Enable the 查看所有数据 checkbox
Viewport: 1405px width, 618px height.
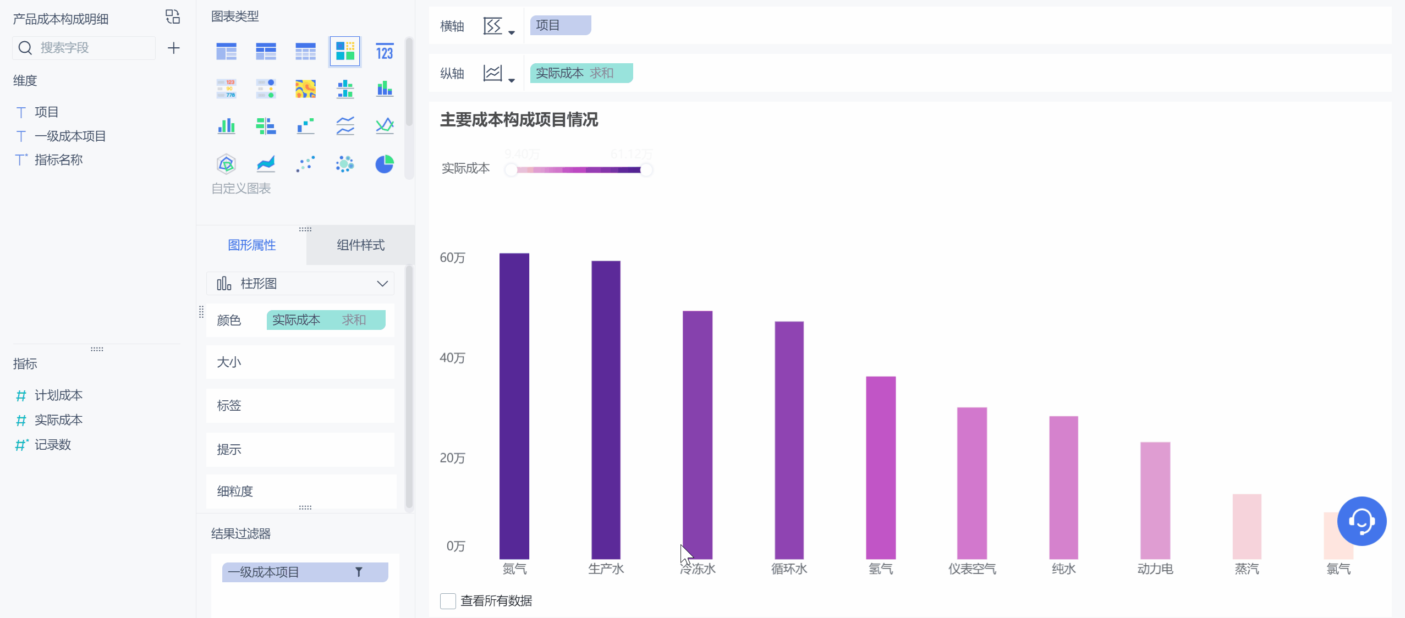click(x=448, y=601)
